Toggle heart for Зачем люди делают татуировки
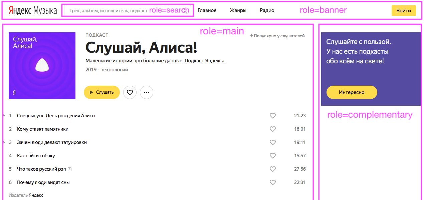Screen dimensions: 424x200 point(273,142)
